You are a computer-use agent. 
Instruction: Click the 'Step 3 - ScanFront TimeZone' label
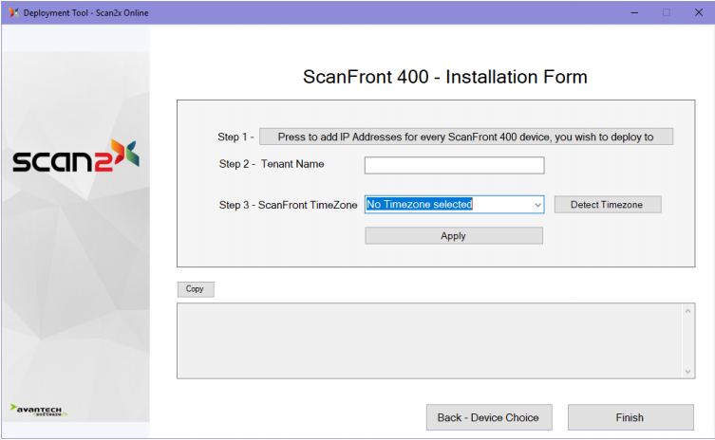(x=288, y=205)
